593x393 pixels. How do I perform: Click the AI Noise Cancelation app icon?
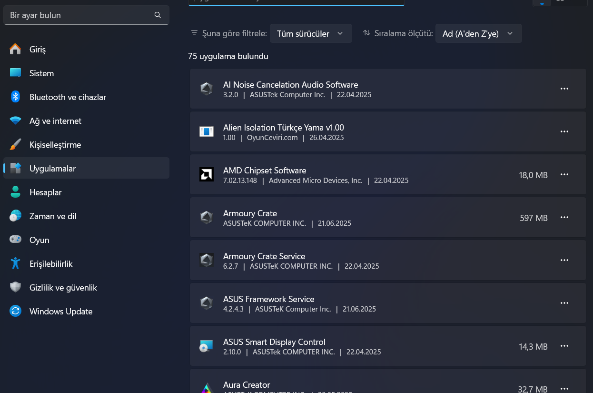206,89
